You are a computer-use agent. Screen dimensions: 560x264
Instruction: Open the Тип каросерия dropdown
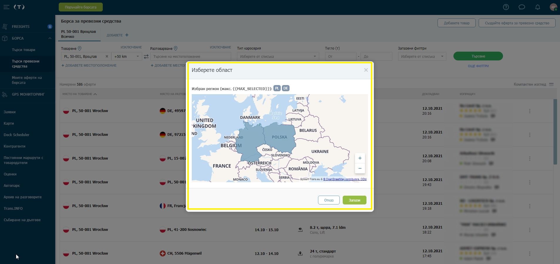278,56
